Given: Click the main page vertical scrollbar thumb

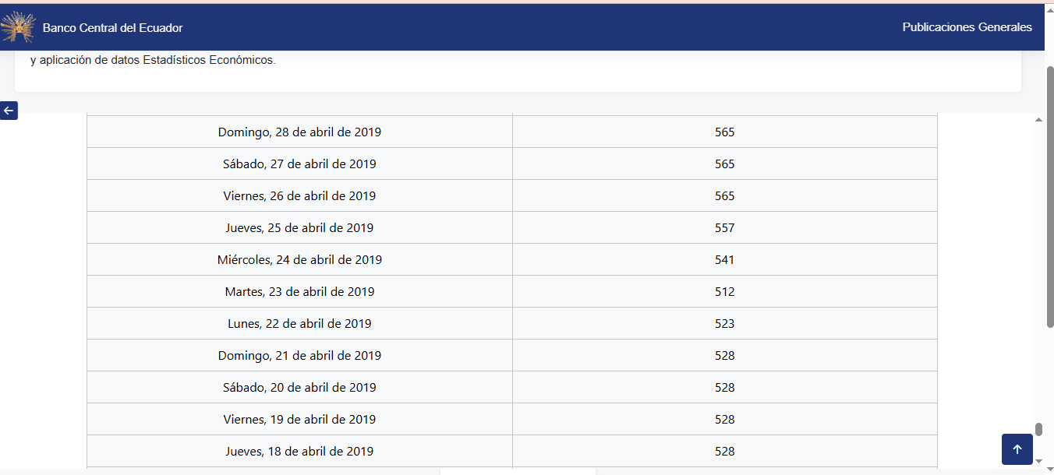Looking at the screenshot, I should (x=1049, y=195).
